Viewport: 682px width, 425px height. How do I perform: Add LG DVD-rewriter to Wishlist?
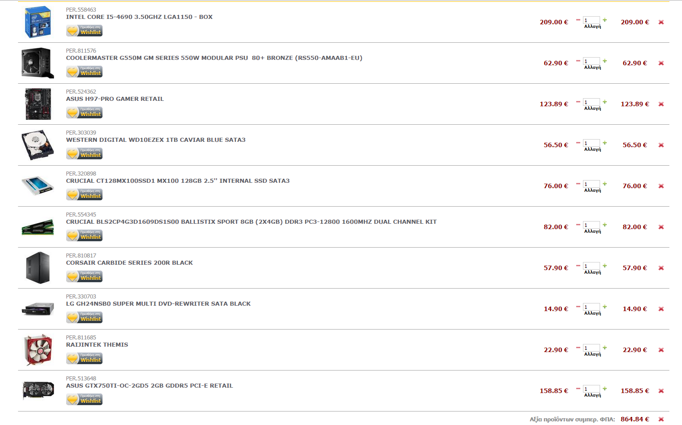click(x=84, y=317)
